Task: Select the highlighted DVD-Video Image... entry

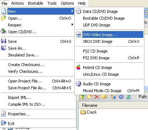Action: 109,35
